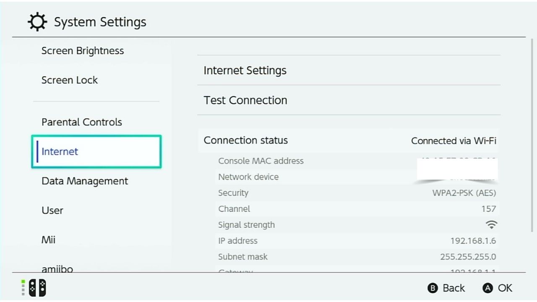Click the System Settings gear icon
Screen dimensions: 537x302
(x=37, y=22)
